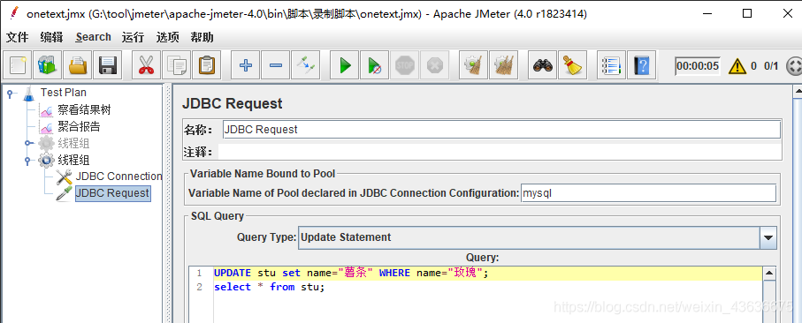Click the Open file folder icon
802x323 pixels.
(x=78, y=65)
